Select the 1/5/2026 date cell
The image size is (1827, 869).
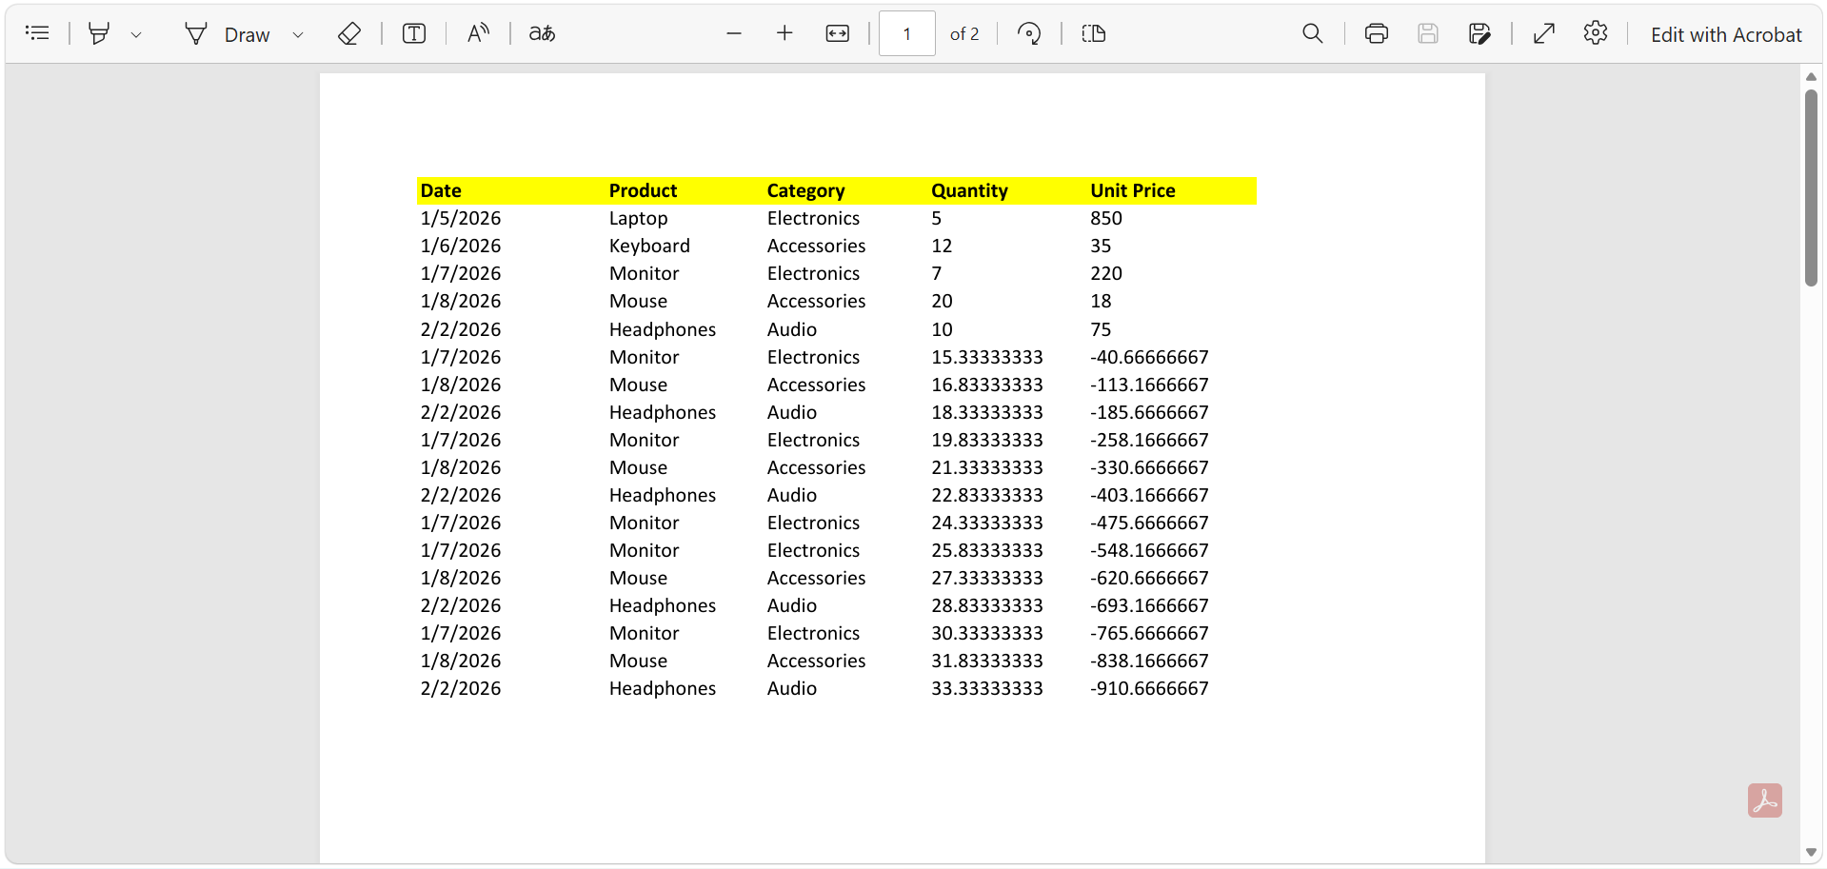click(x=461, y=218)
